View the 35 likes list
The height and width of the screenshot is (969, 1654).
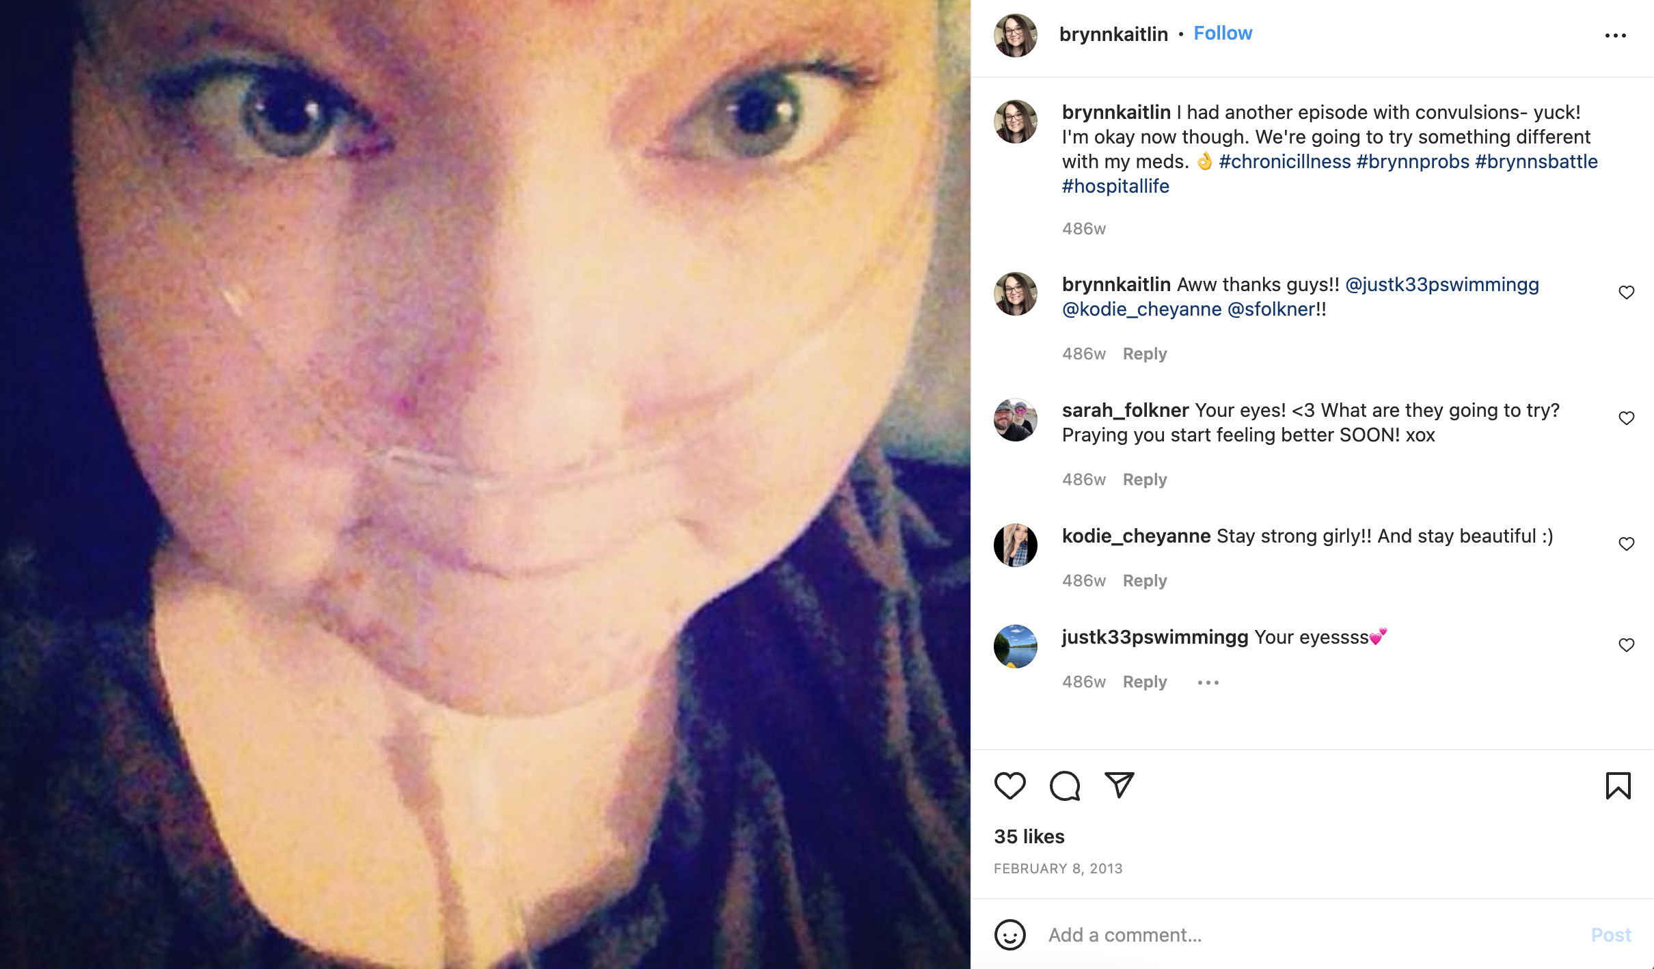[1029, 836]
